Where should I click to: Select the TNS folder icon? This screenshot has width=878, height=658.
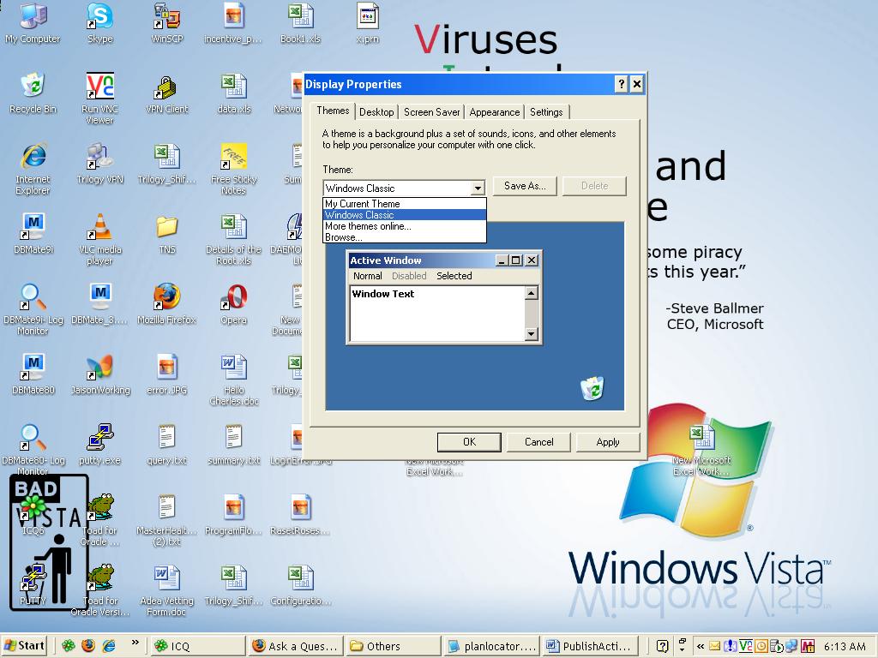click(x=167, y=233)
